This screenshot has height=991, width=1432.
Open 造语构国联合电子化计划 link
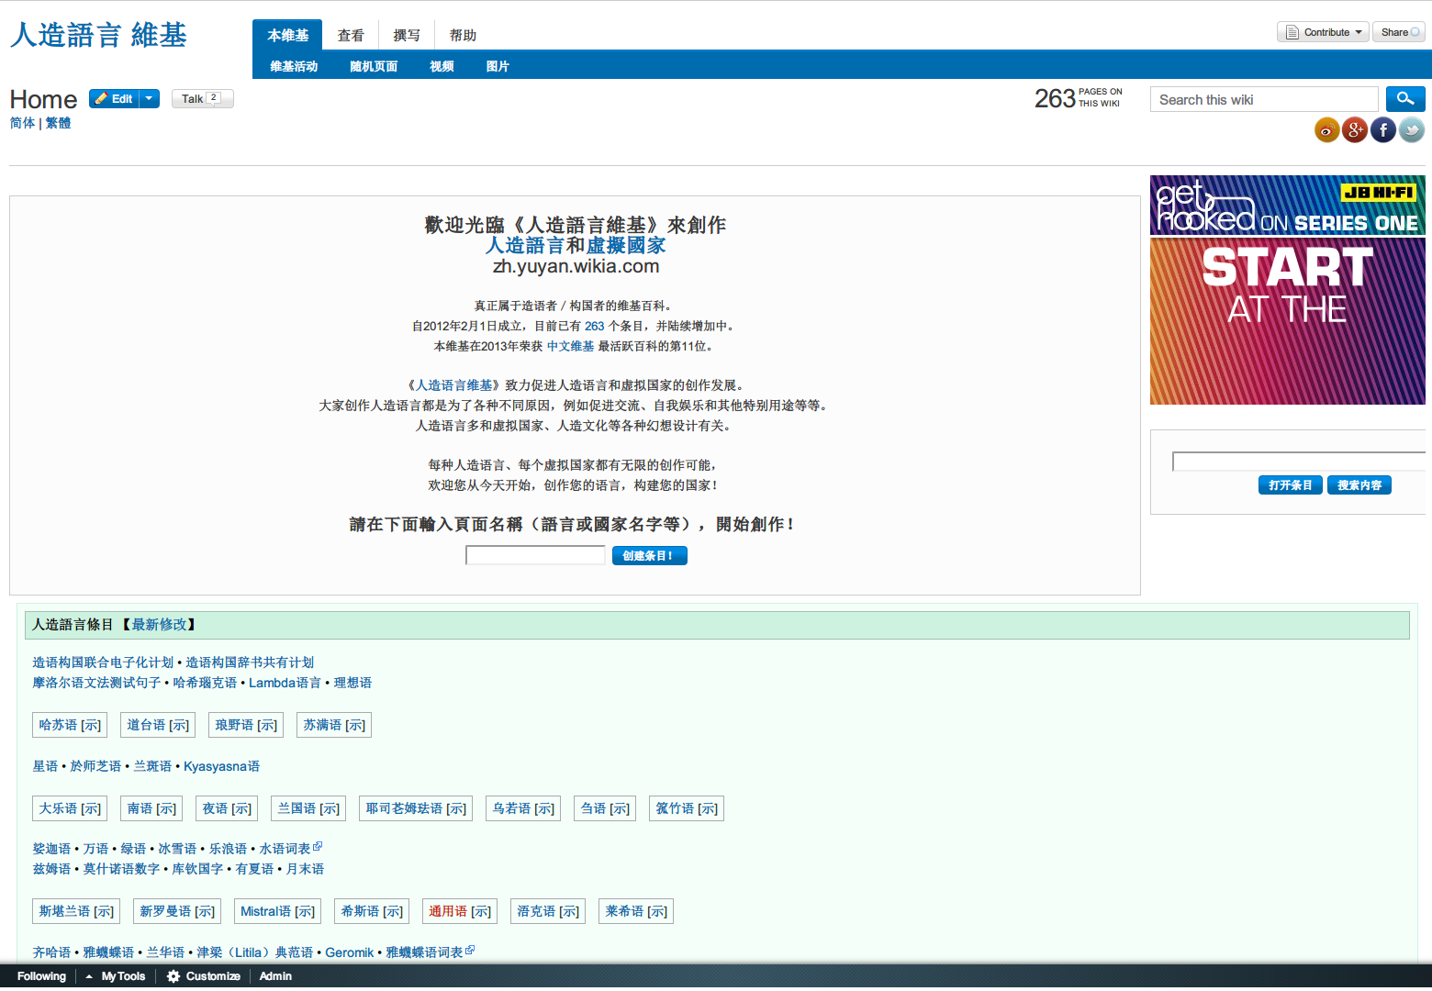(x=103, y=663)
